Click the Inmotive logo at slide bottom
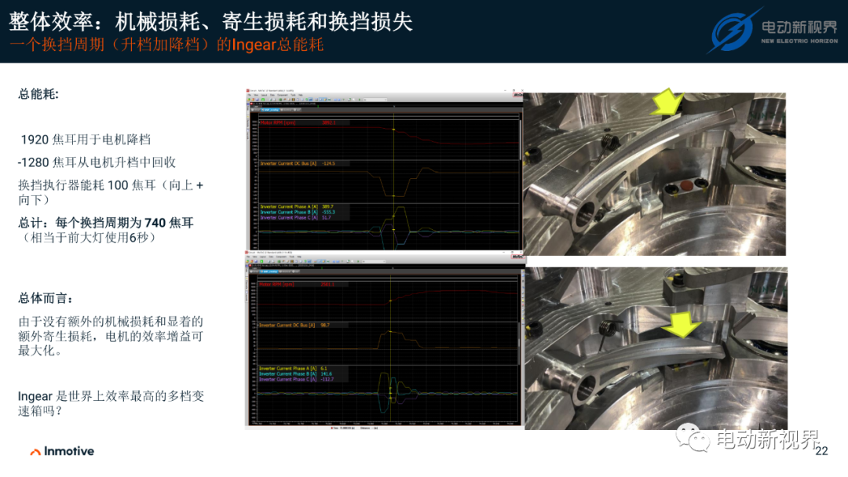 coord(62,451)
